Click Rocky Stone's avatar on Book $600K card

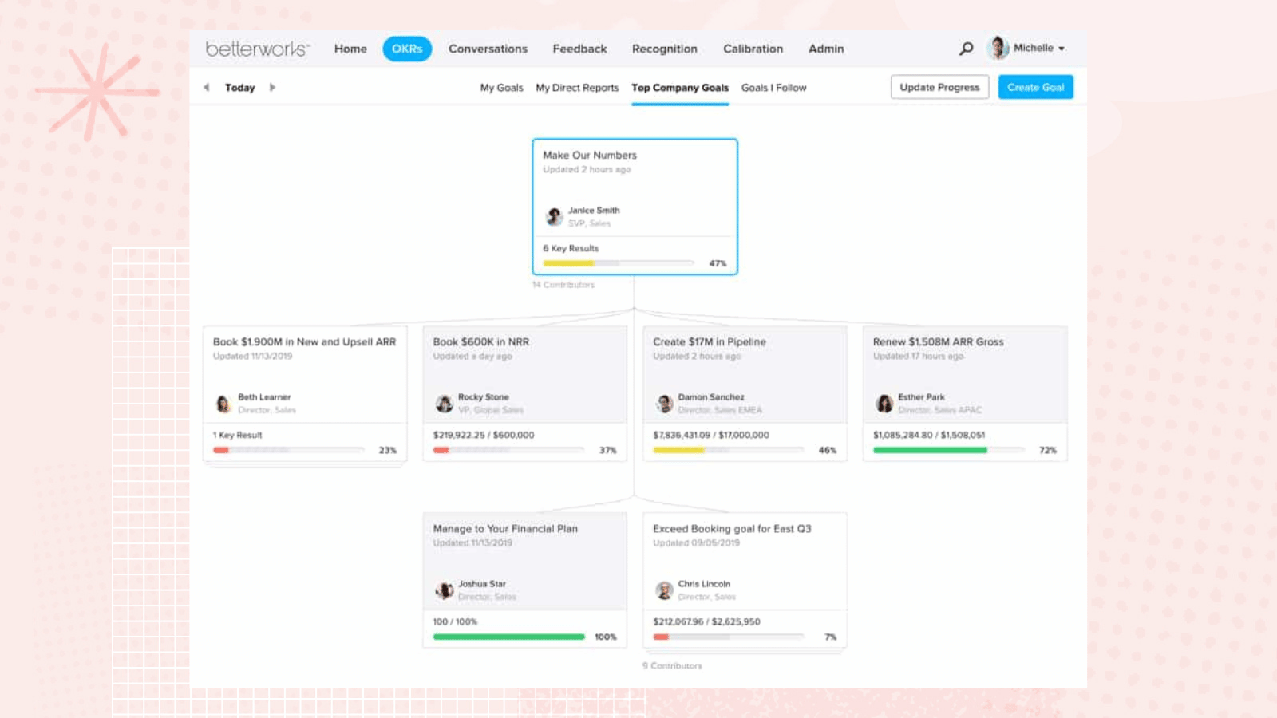click(444, 402)
